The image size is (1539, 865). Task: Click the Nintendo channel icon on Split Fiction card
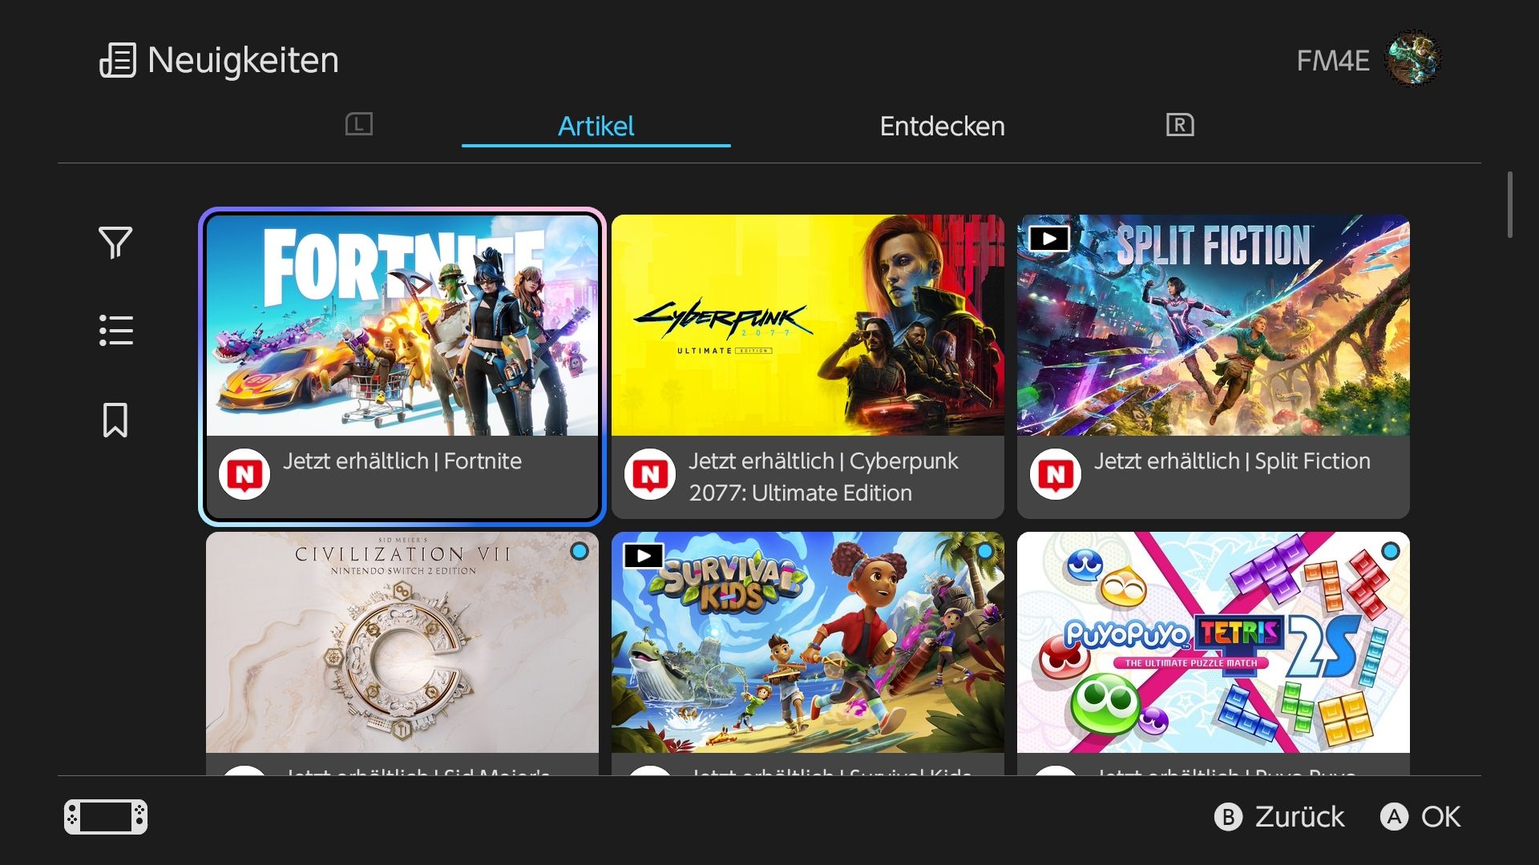(x=1056, y=474)
